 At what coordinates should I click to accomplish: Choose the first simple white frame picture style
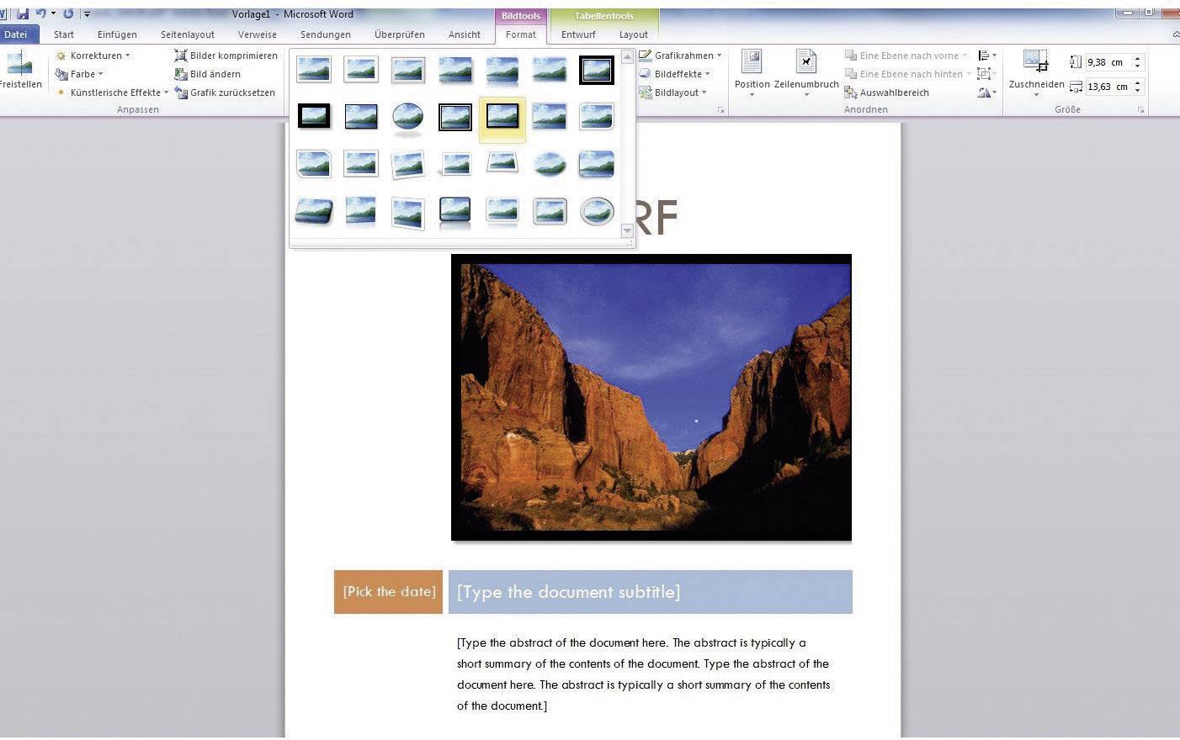click(x=314, y=70)
